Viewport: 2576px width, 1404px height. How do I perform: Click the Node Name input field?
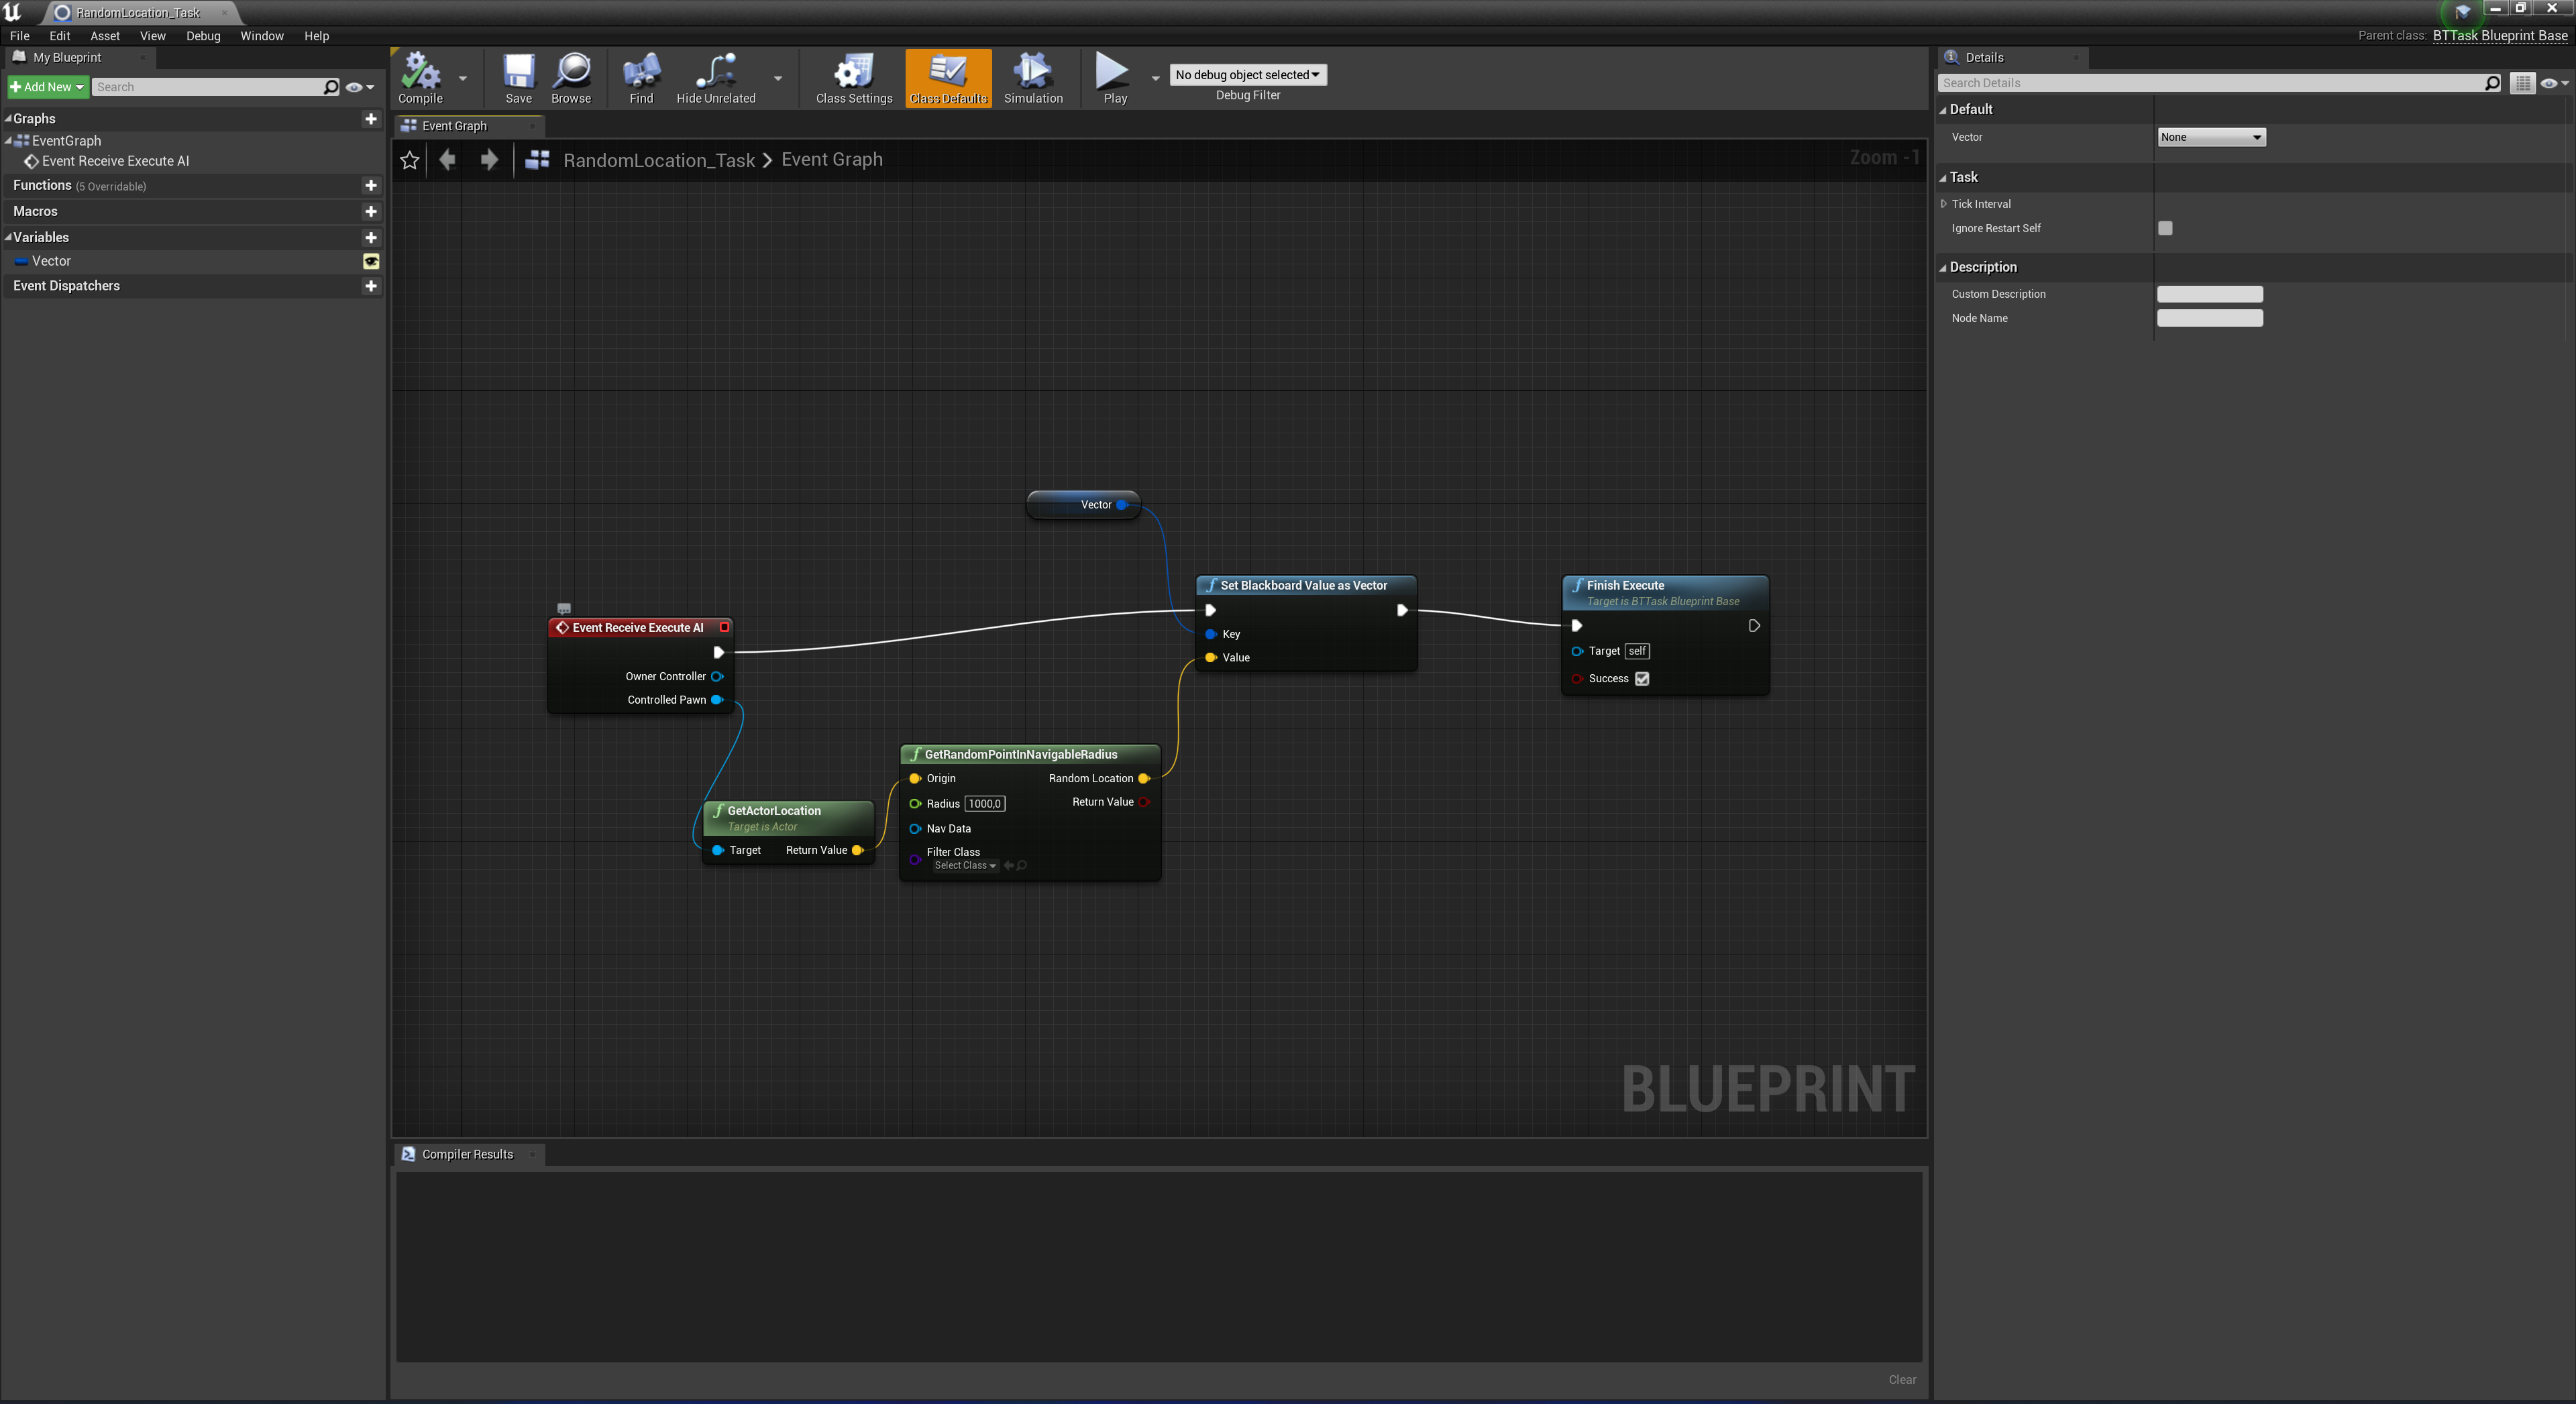[2210, 318]
